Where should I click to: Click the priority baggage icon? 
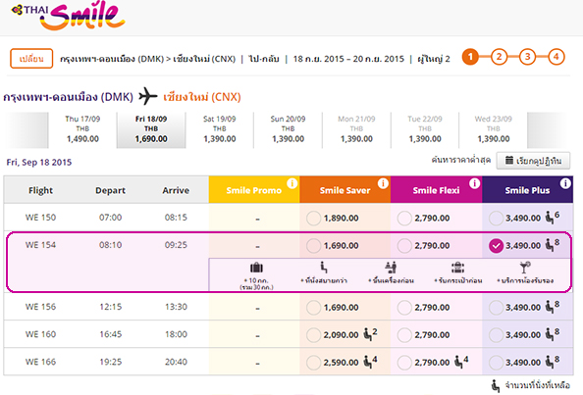[458, 268]
